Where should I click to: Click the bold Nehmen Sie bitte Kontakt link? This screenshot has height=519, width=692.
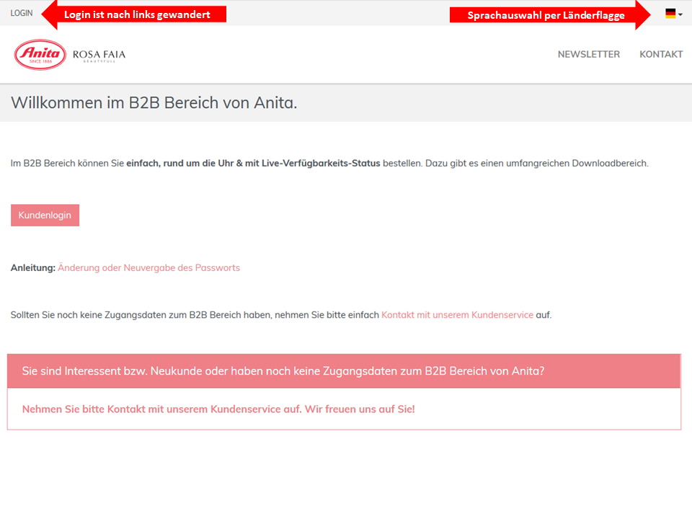(x=218, y=409)
